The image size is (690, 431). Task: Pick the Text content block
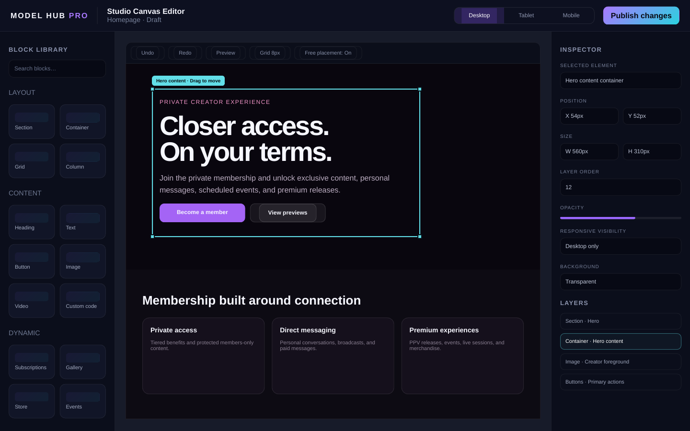point(83,222)
